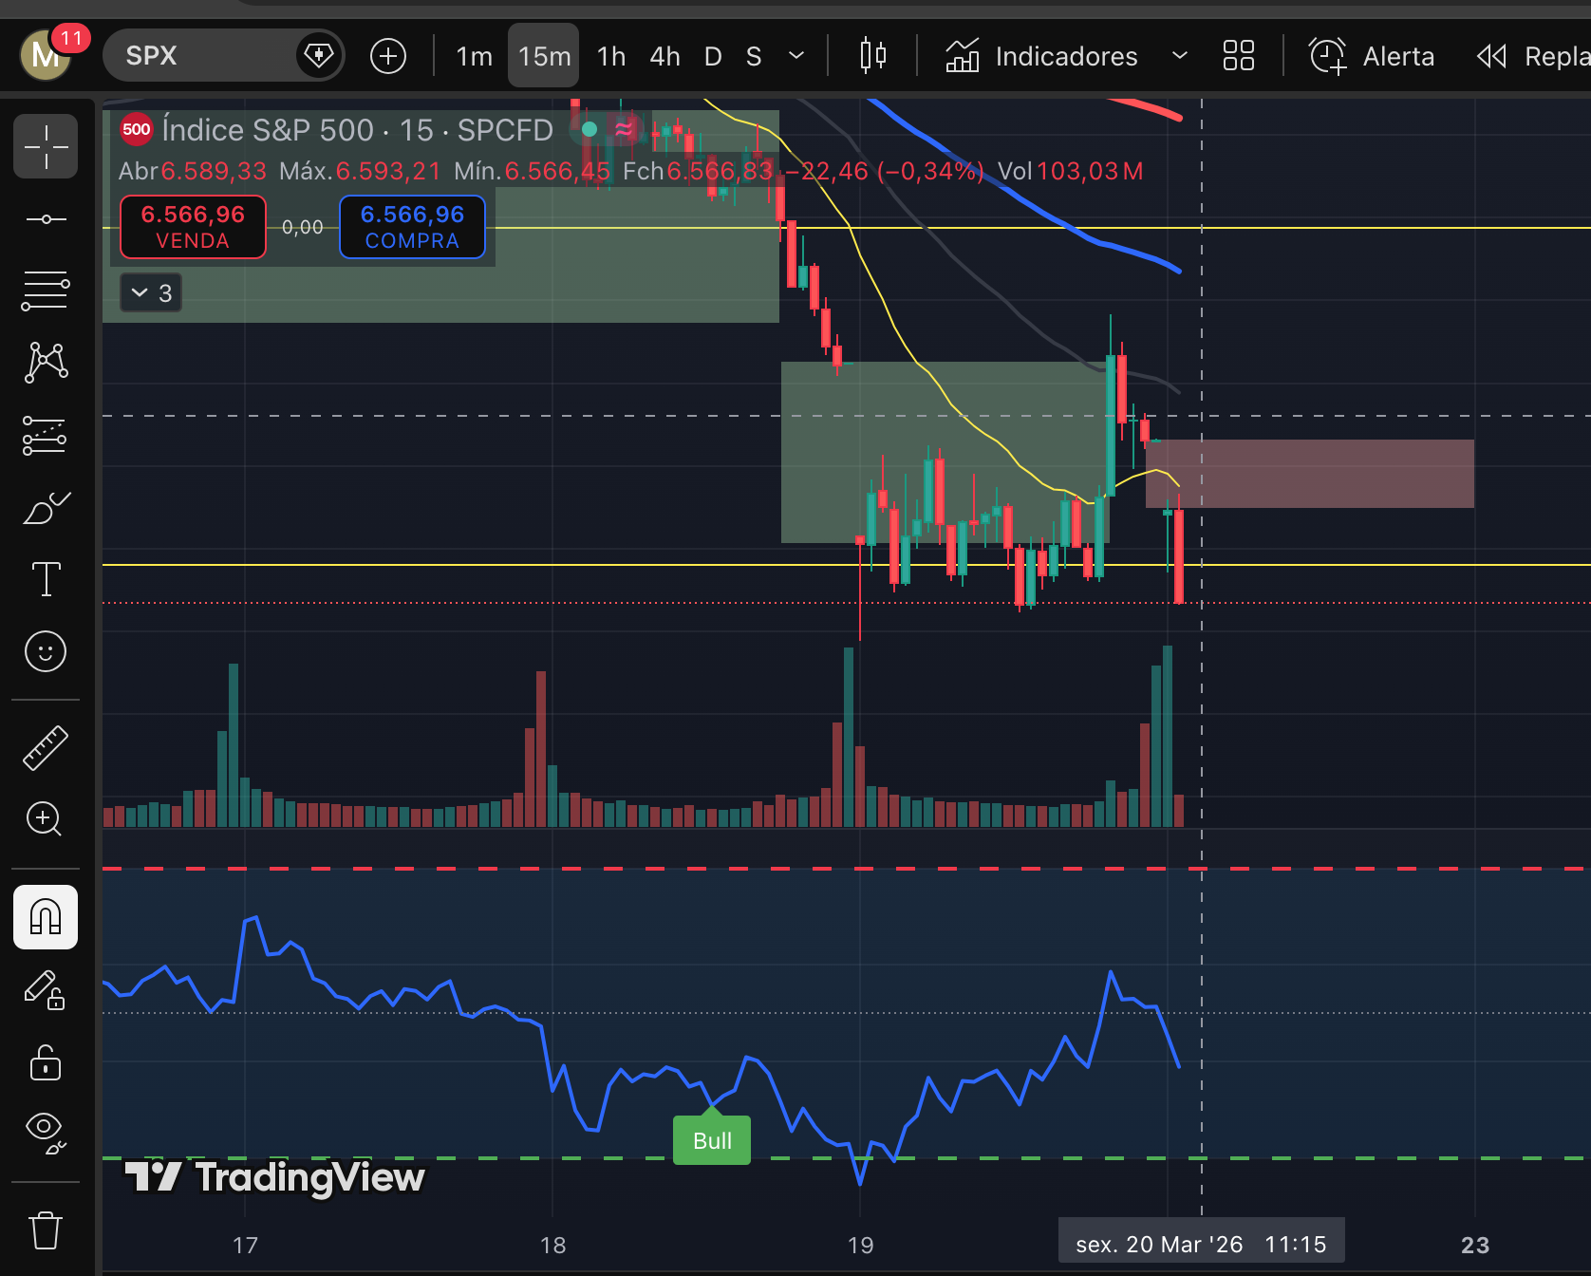This screenshot has height=1276, width=1591.
Task: Click the red VENDA sell button
Action: click(x=193, y=227)
